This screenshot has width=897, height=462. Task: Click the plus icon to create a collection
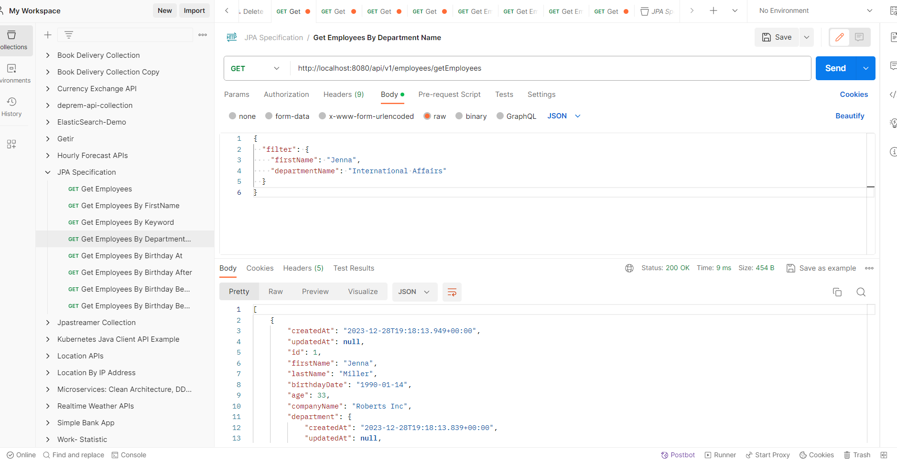click(x=48, y=35)
